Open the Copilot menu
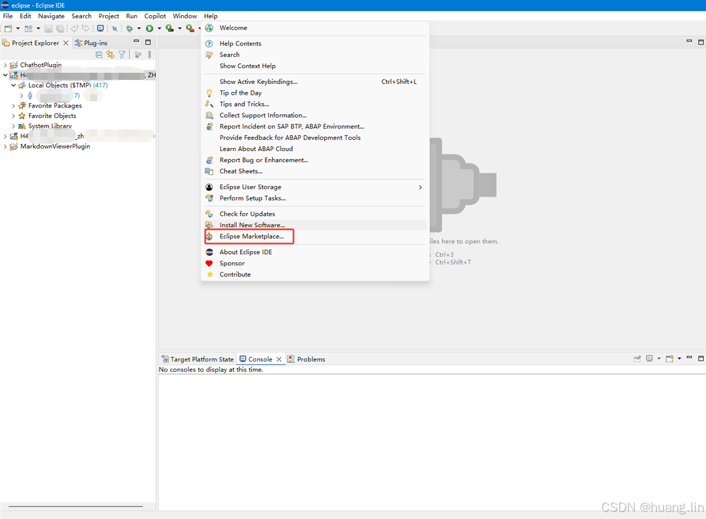 [155, 16]
